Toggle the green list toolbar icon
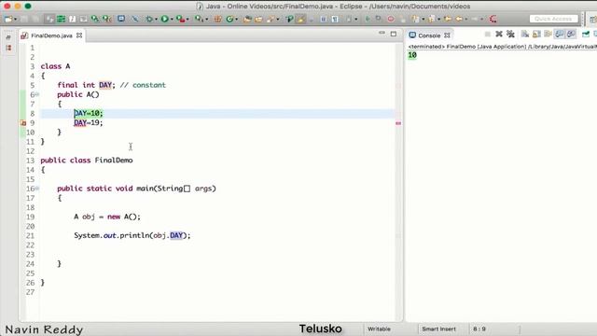The image size is (597, 336). [x=61, y=19]
